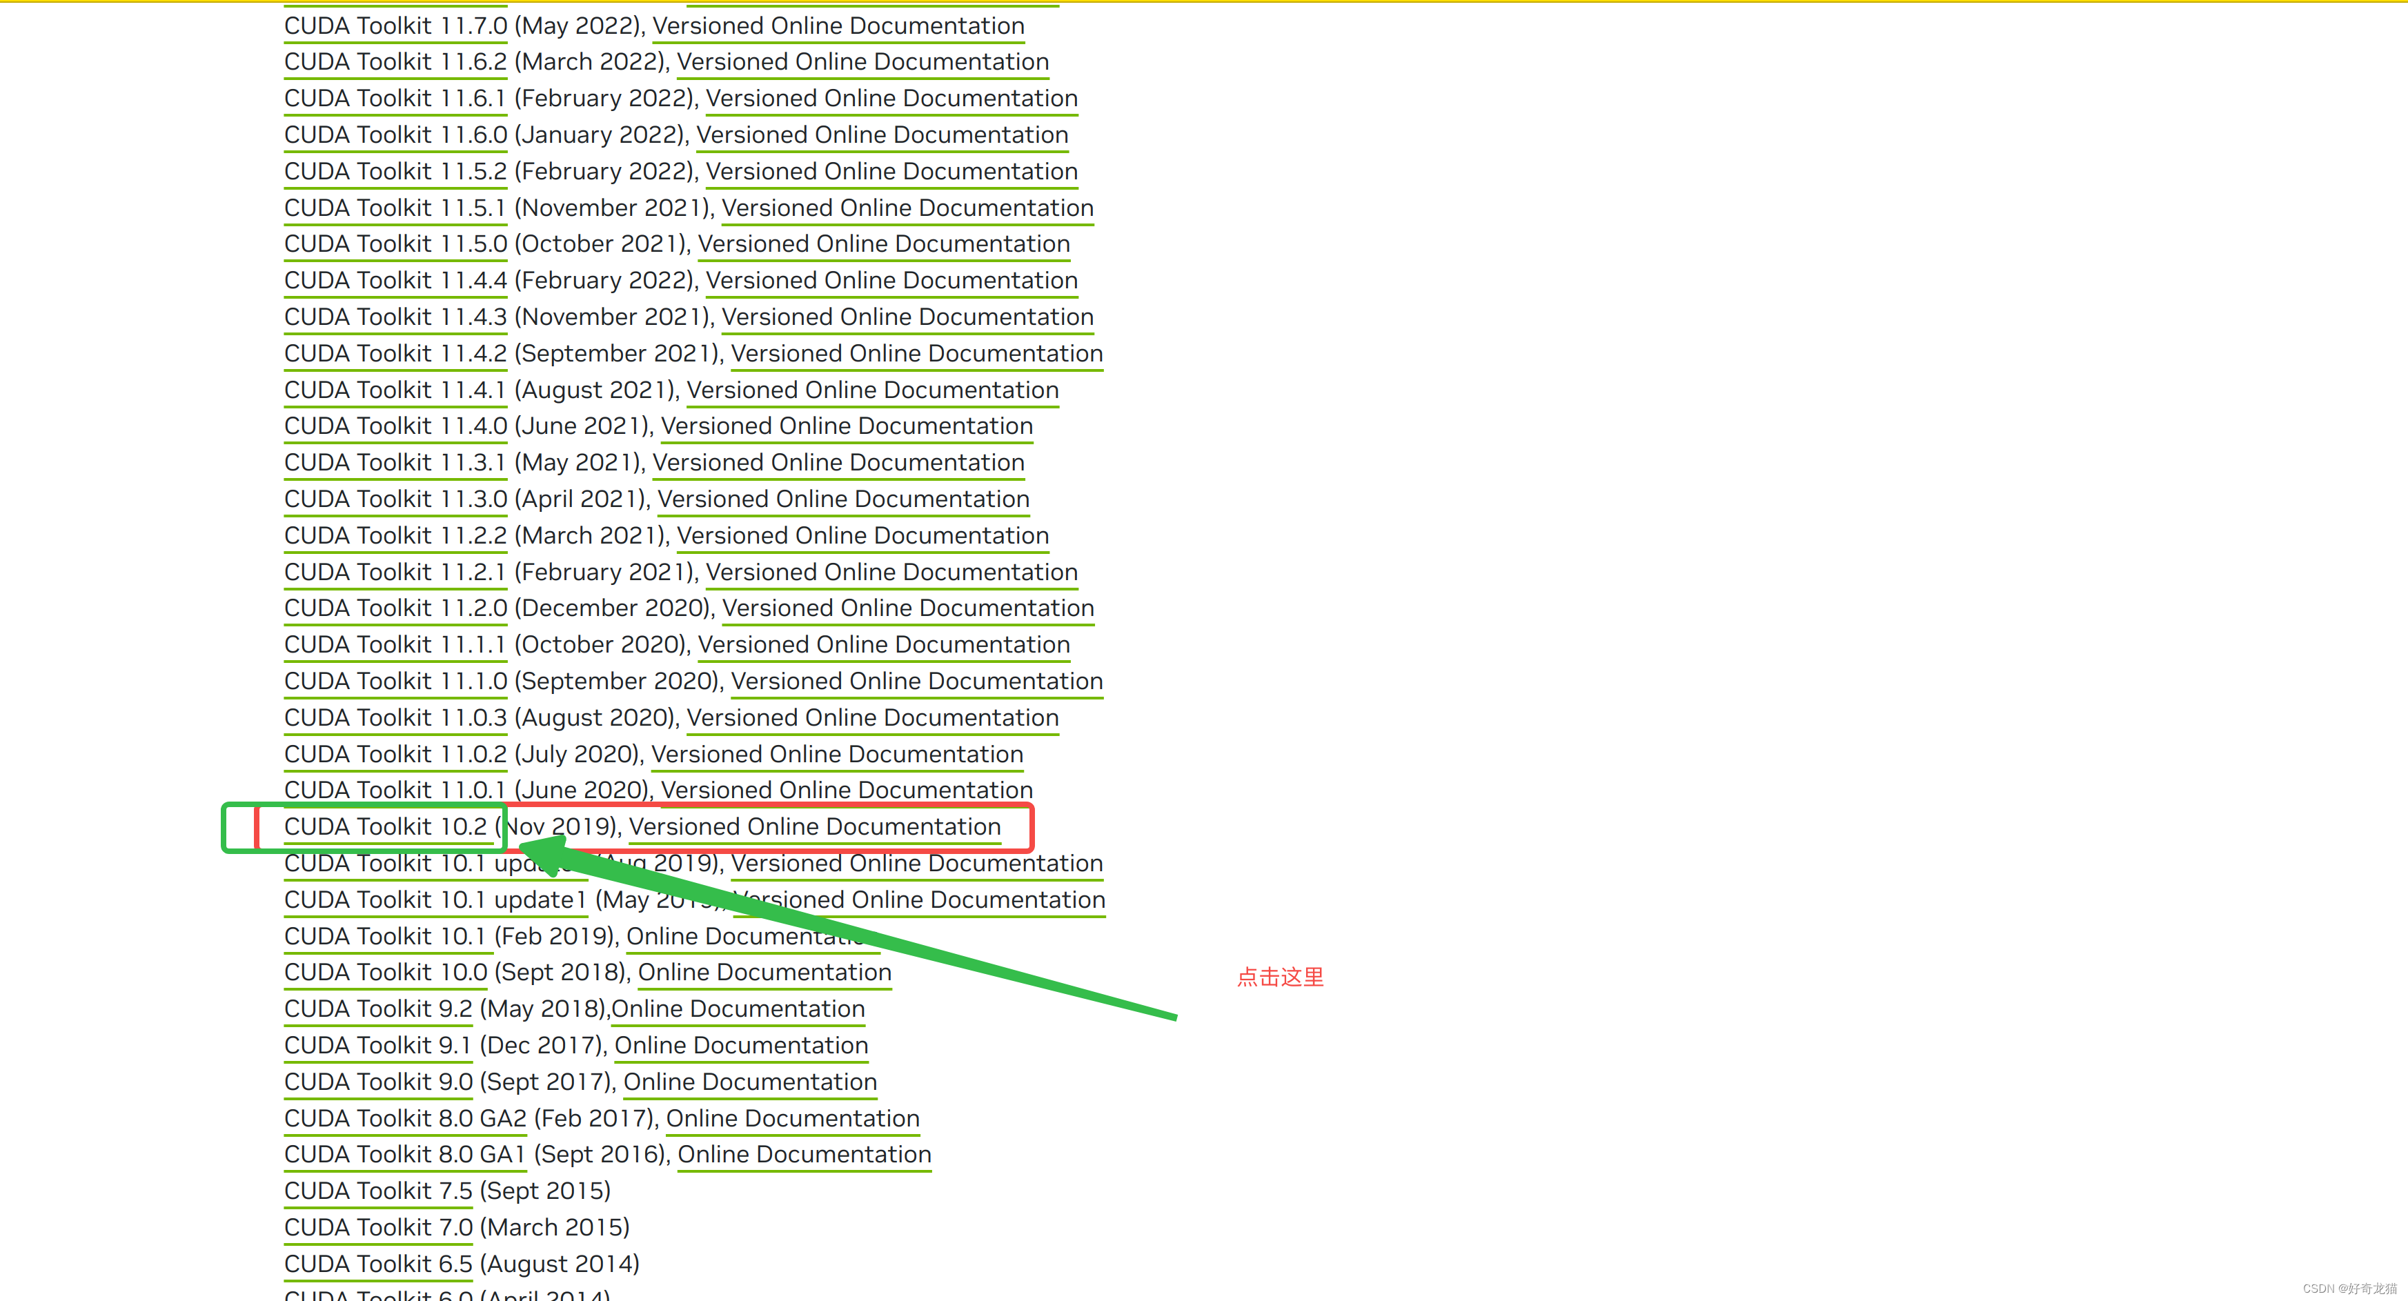2408x1301 pixels.
Task: Click the CUDA Toolkit 11.3.0 link
Action: 395,500
